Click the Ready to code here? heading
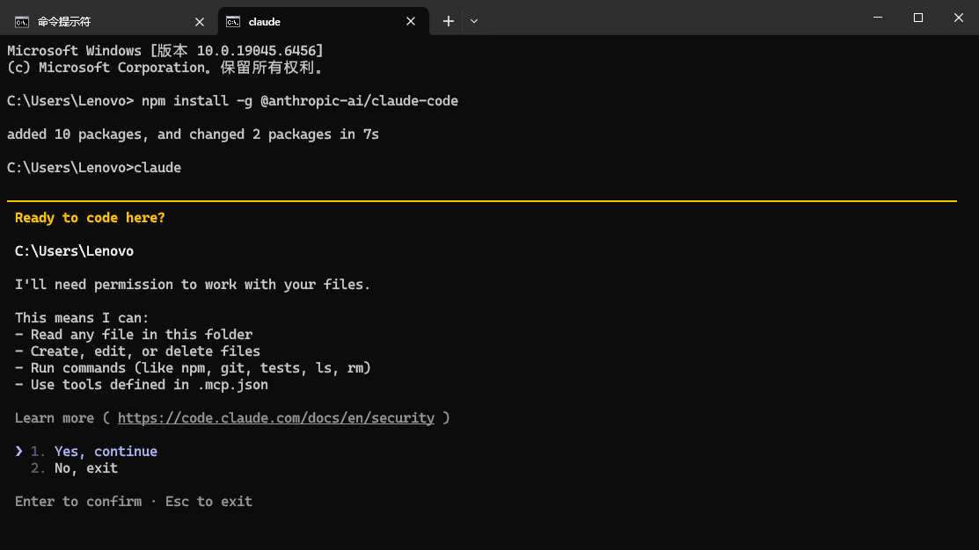Viewport: 979px width, 550px height. click(90, 218)
